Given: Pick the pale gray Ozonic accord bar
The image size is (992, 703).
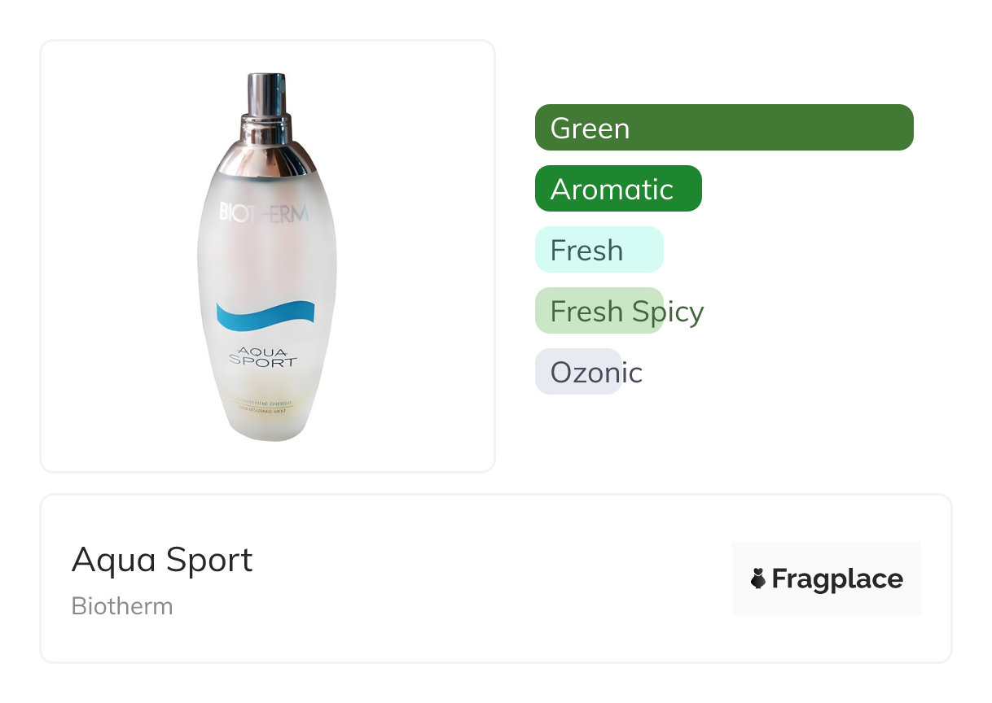Looking at the screenshot, I should 577,372.
